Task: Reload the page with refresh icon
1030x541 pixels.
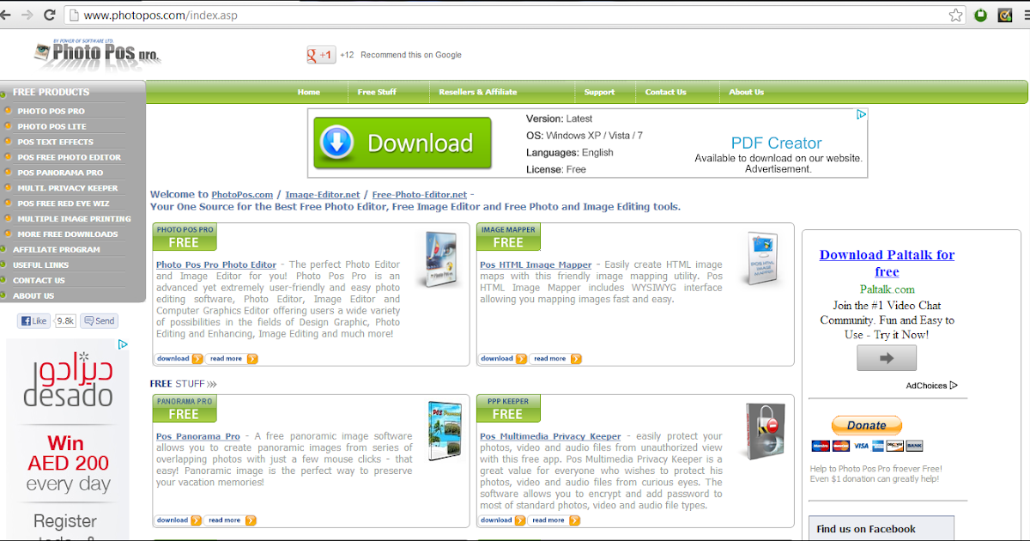Action: coord(50,15)
